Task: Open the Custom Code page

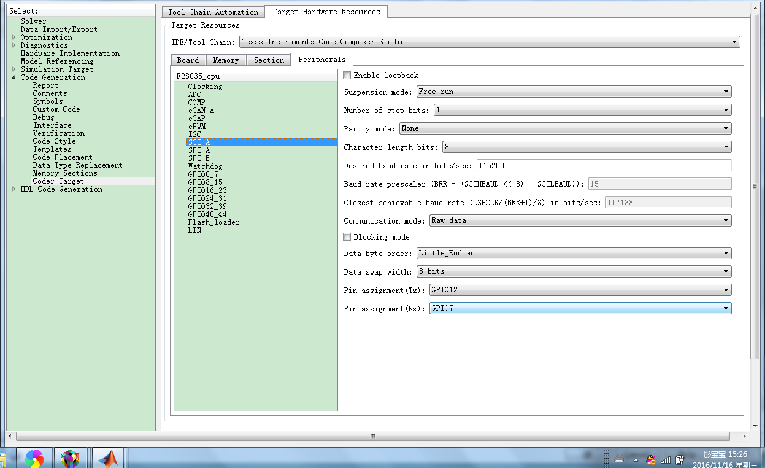Action: coord(56,109)
